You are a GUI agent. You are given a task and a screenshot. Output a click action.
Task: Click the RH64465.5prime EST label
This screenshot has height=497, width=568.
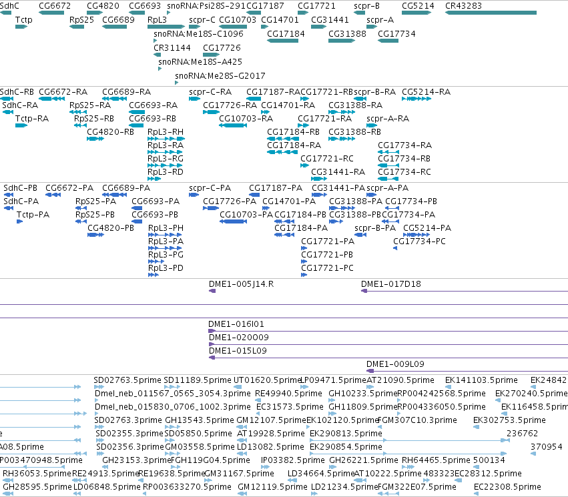(436, 460)
